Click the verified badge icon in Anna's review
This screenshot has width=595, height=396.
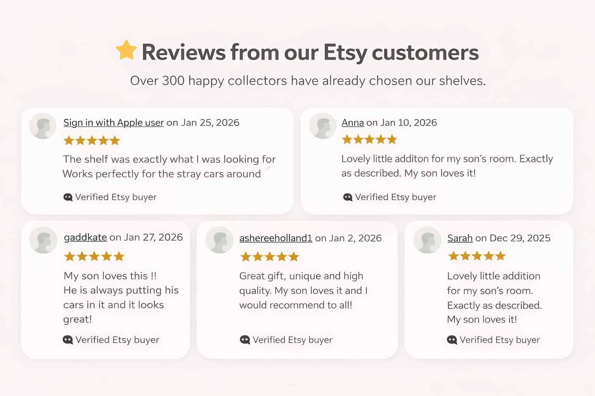(347, 197)
